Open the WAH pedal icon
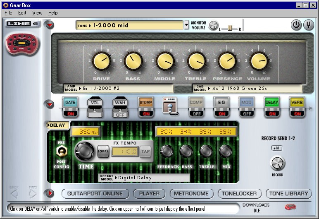The height and width of the screenshot is (219, 319). point(120,103)
